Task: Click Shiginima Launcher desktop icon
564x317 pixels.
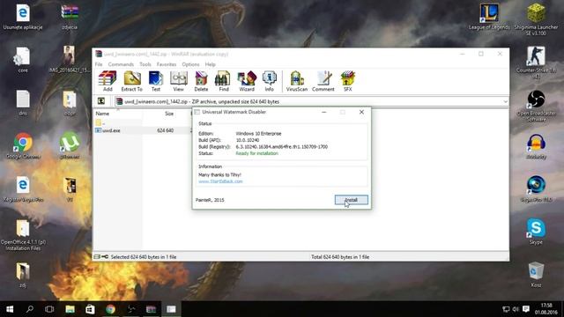Action: click(536, 19)
